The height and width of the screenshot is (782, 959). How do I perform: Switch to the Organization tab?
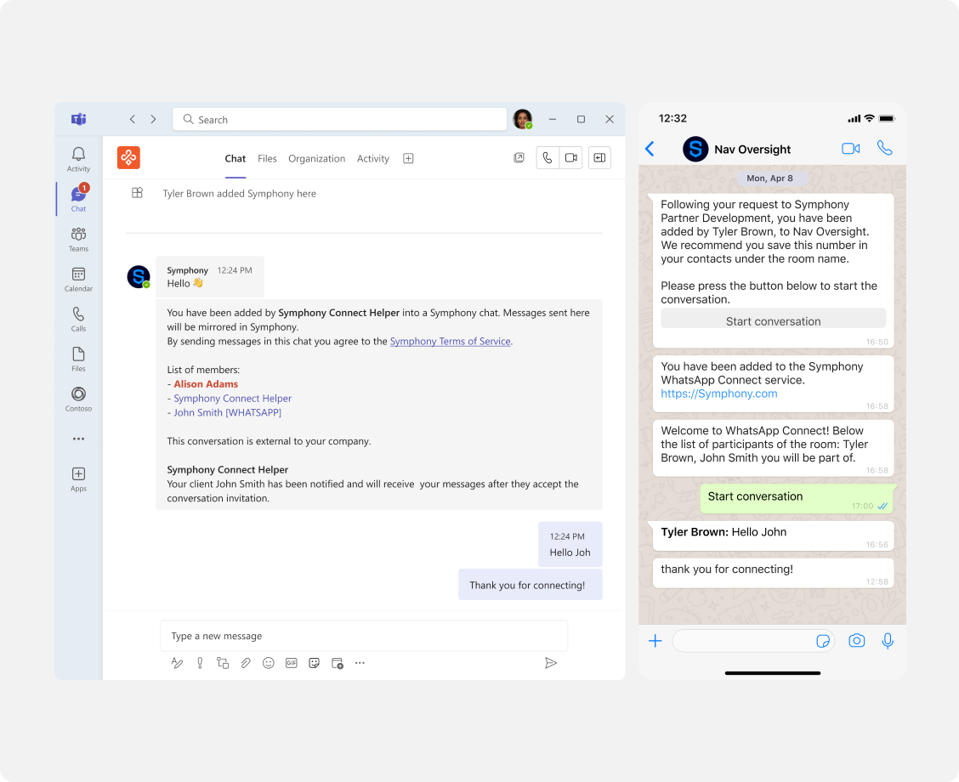point(316,158)
